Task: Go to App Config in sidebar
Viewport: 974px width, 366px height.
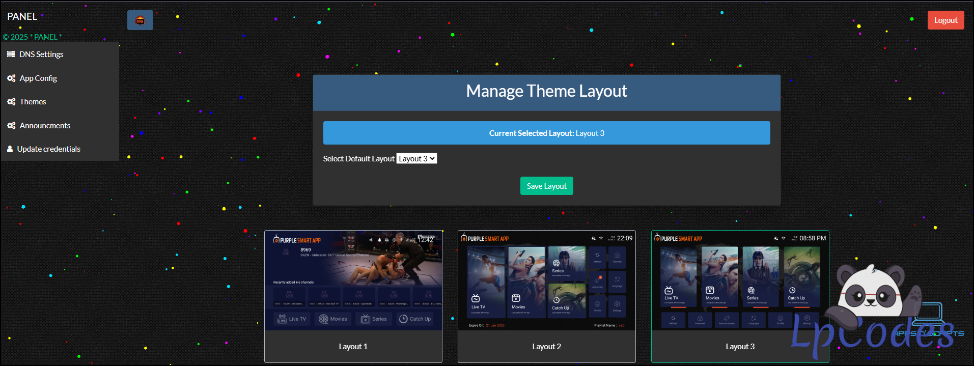Action: point(38,78)
